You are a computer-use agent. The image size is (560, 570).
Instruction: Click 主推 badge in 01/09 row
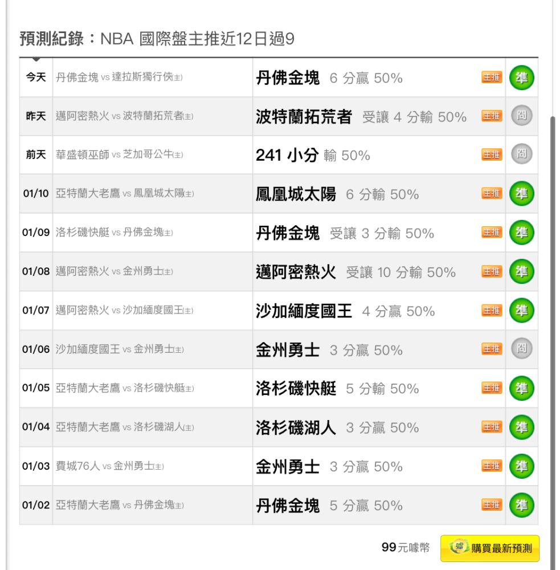492,233
